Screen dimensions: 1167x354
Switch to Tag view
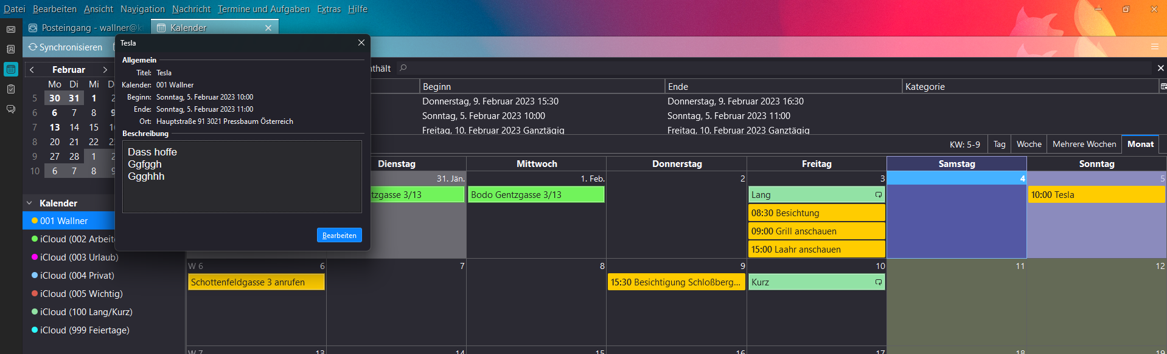pos(1000,144)
